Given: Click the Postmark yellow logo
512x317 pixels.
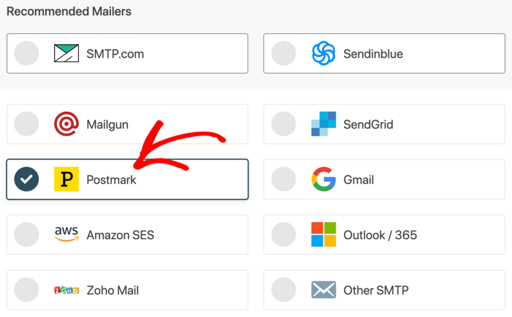Looking at the screenshot, I should coord(66,179).
